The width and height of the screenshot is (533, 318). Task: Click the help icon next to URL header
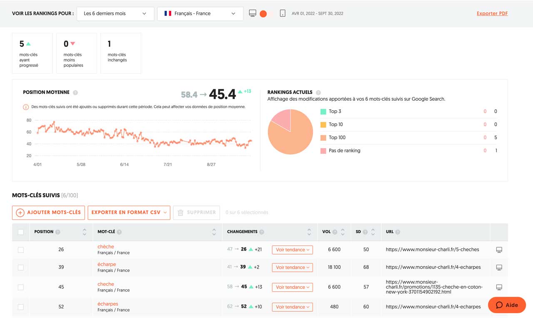[398, 232]
